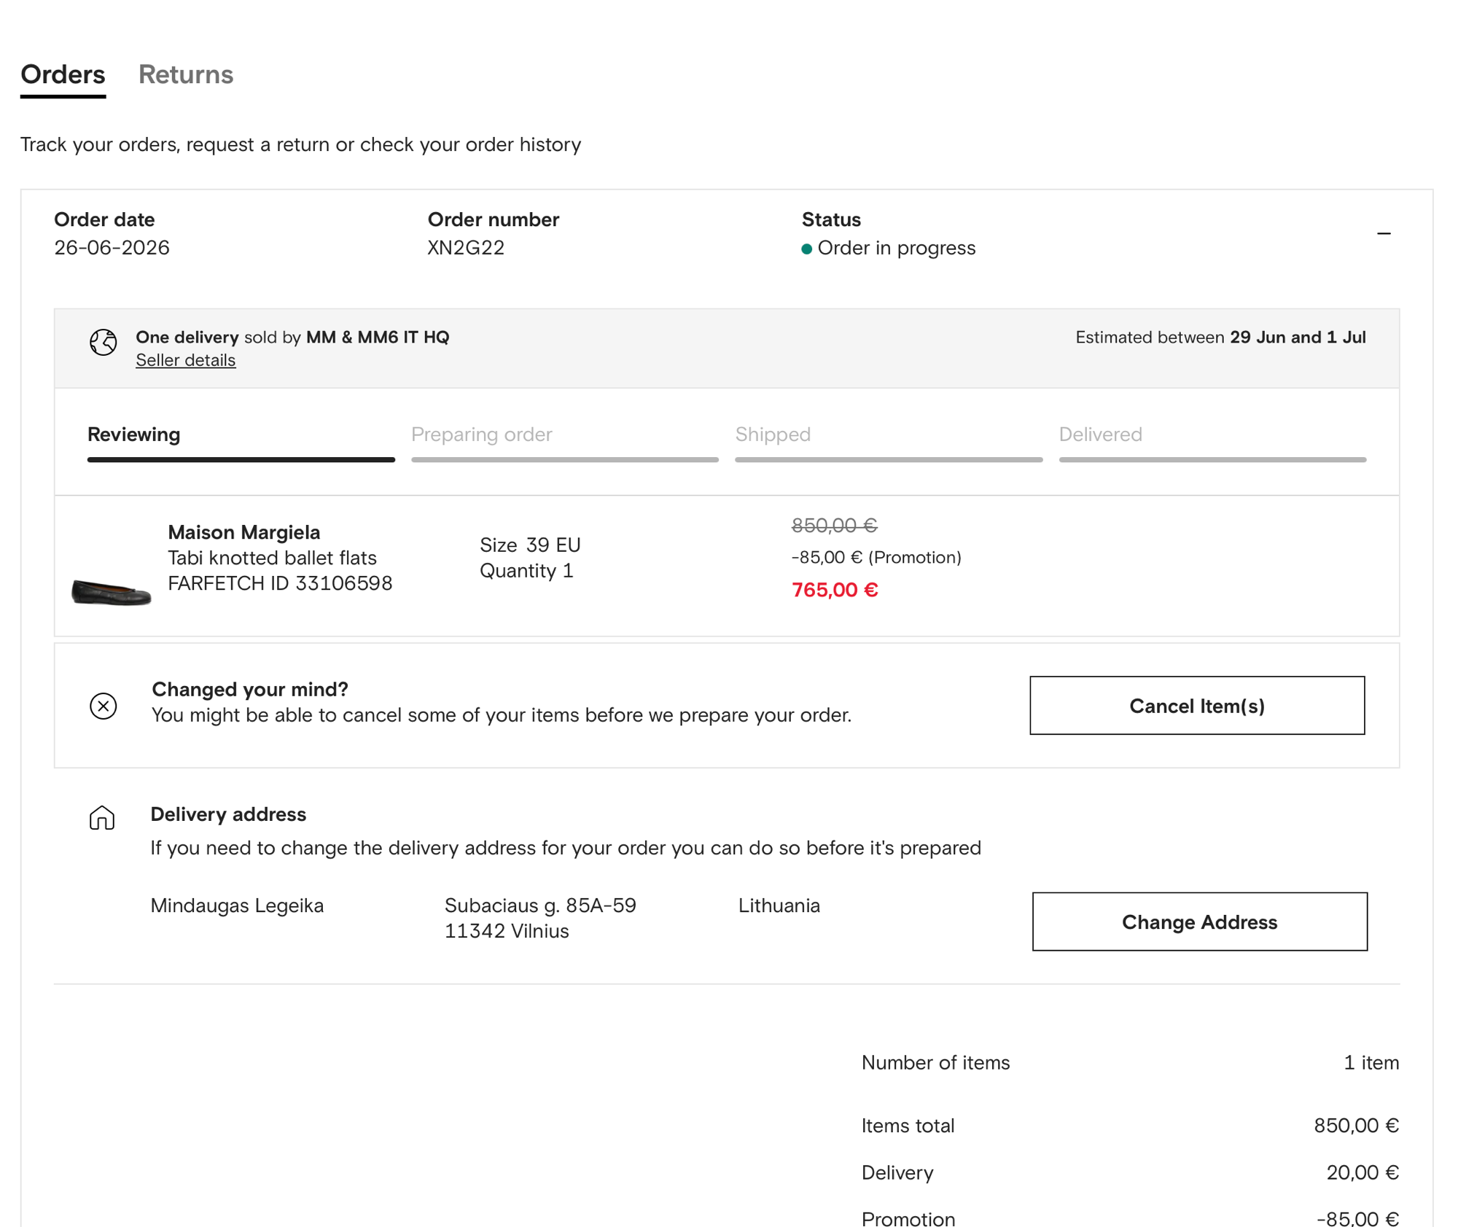
Task: Click the green Order in progress status
Action: click(889, 248)
